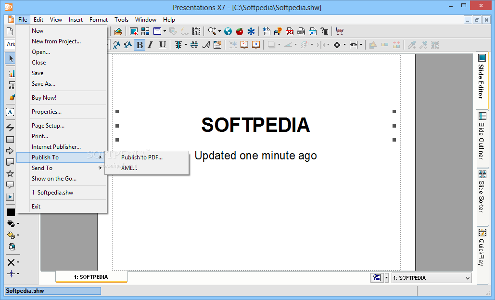Open the 1: SOFTPEDIA slide selector combo box

pos(432,278)
